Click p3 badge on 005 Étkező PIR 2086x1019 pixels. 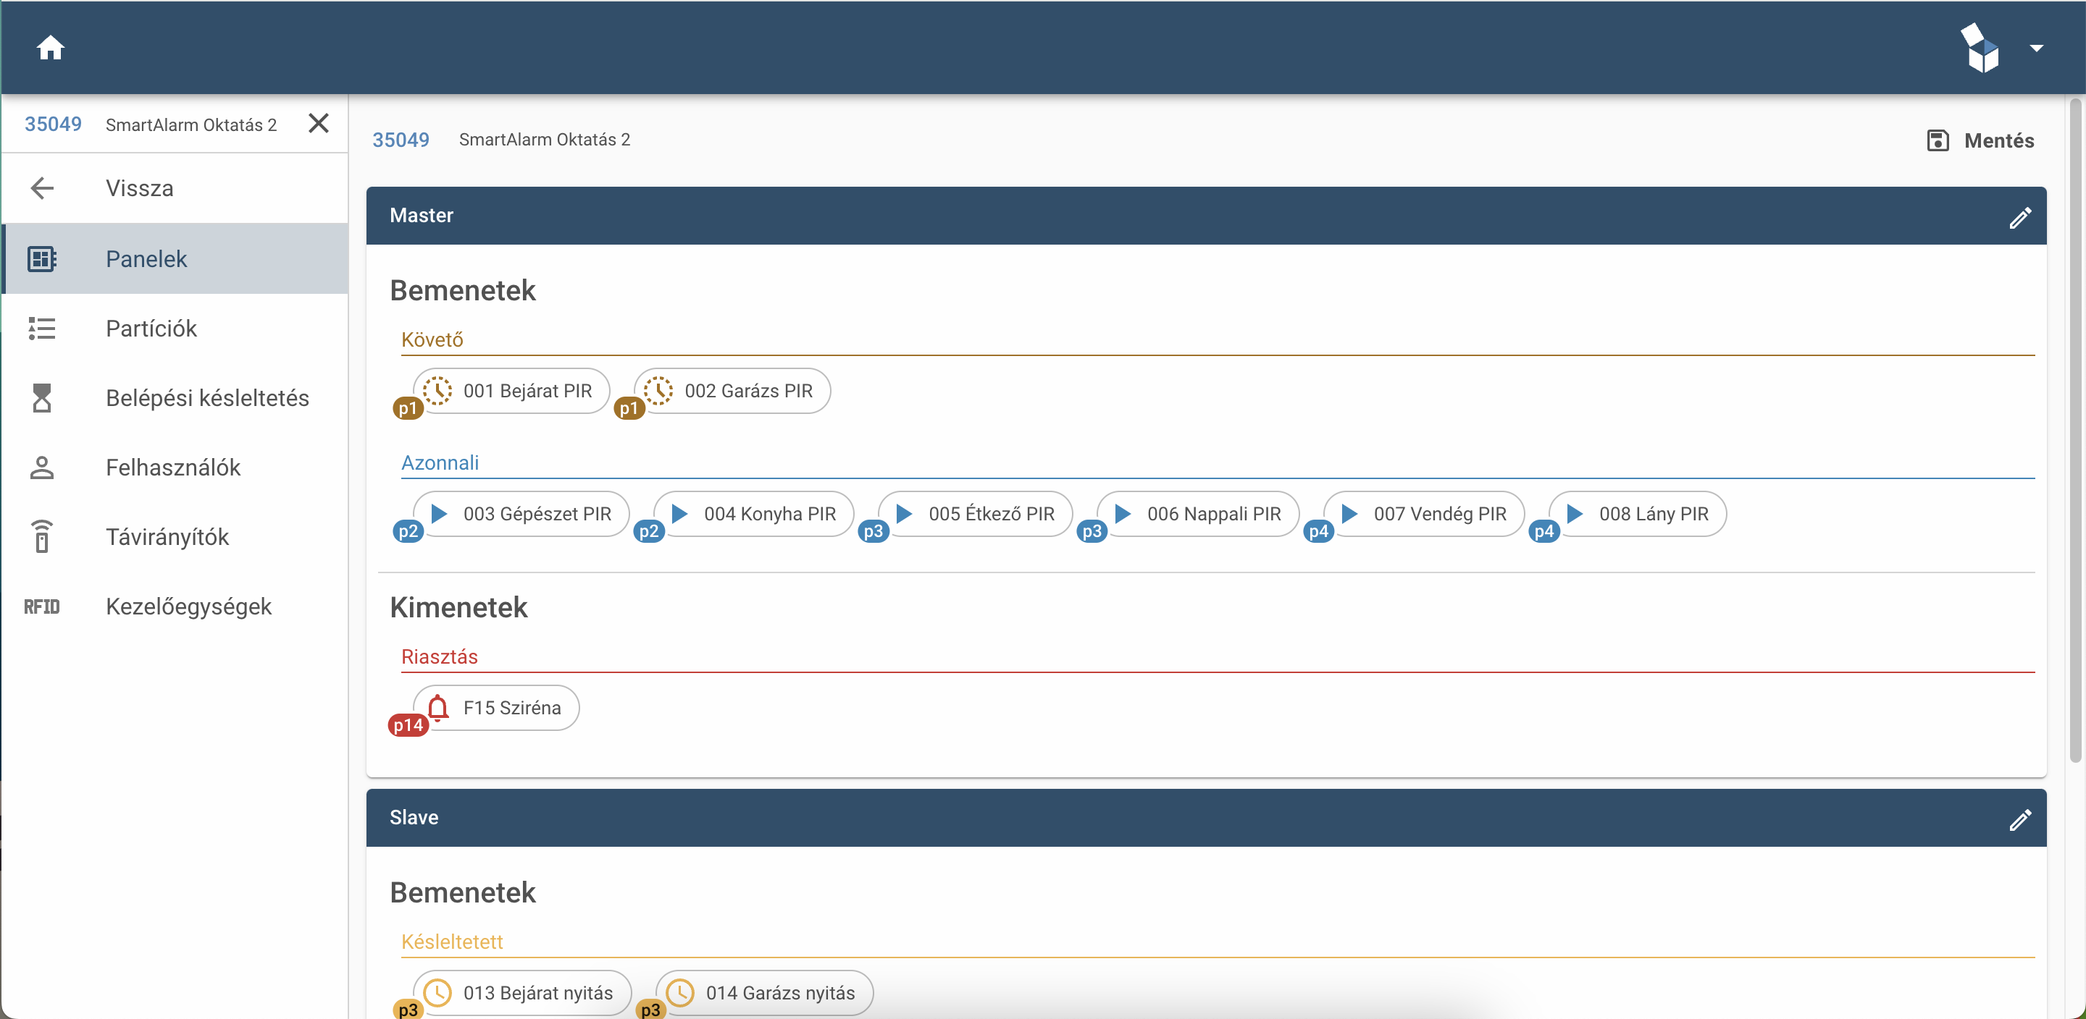[874, 531]
